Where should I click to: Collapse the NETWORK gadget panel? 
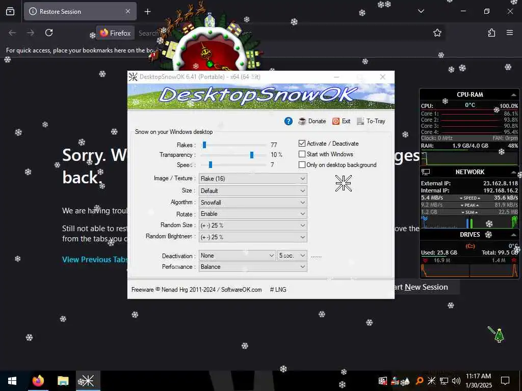[514, 172]
